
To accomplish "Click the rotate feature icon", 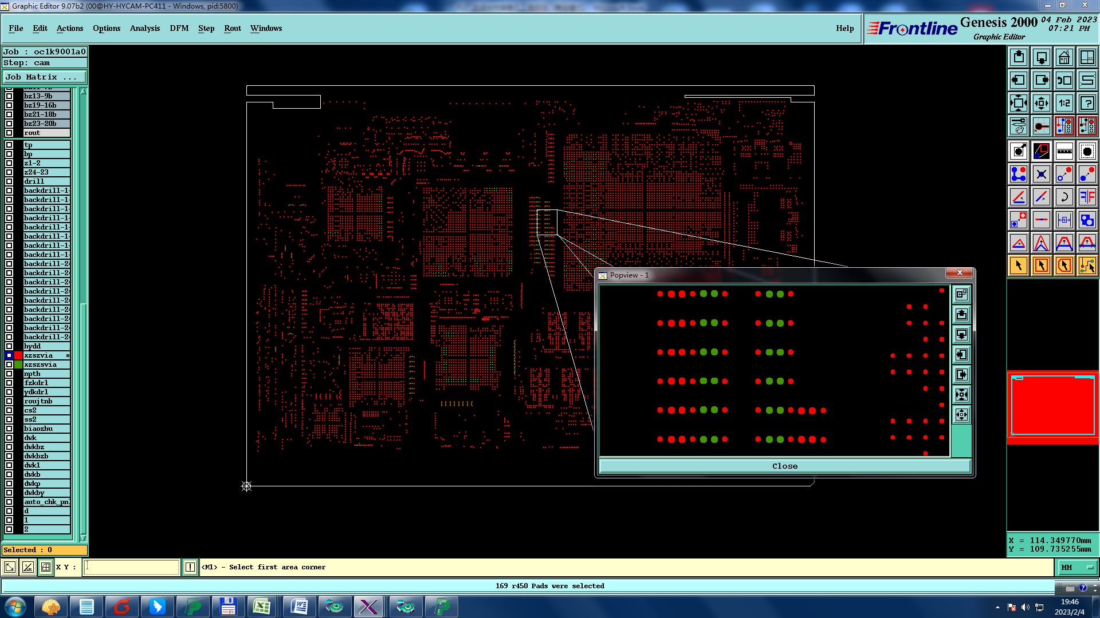I will point(1064,197).
